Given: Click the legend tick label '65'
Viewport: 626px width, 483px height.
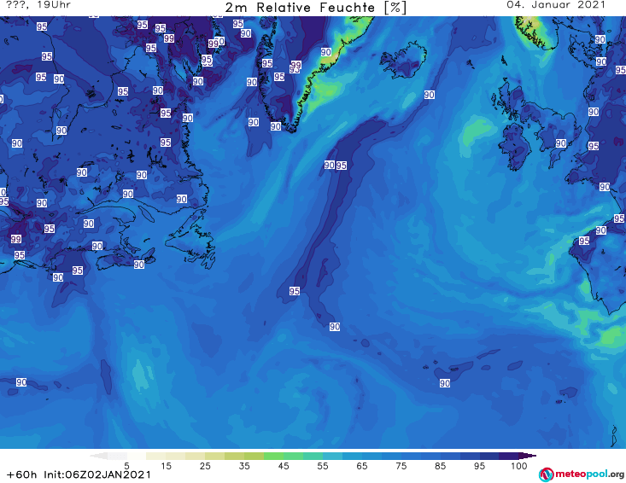Looking at the screenshot, I should point(362,465).
